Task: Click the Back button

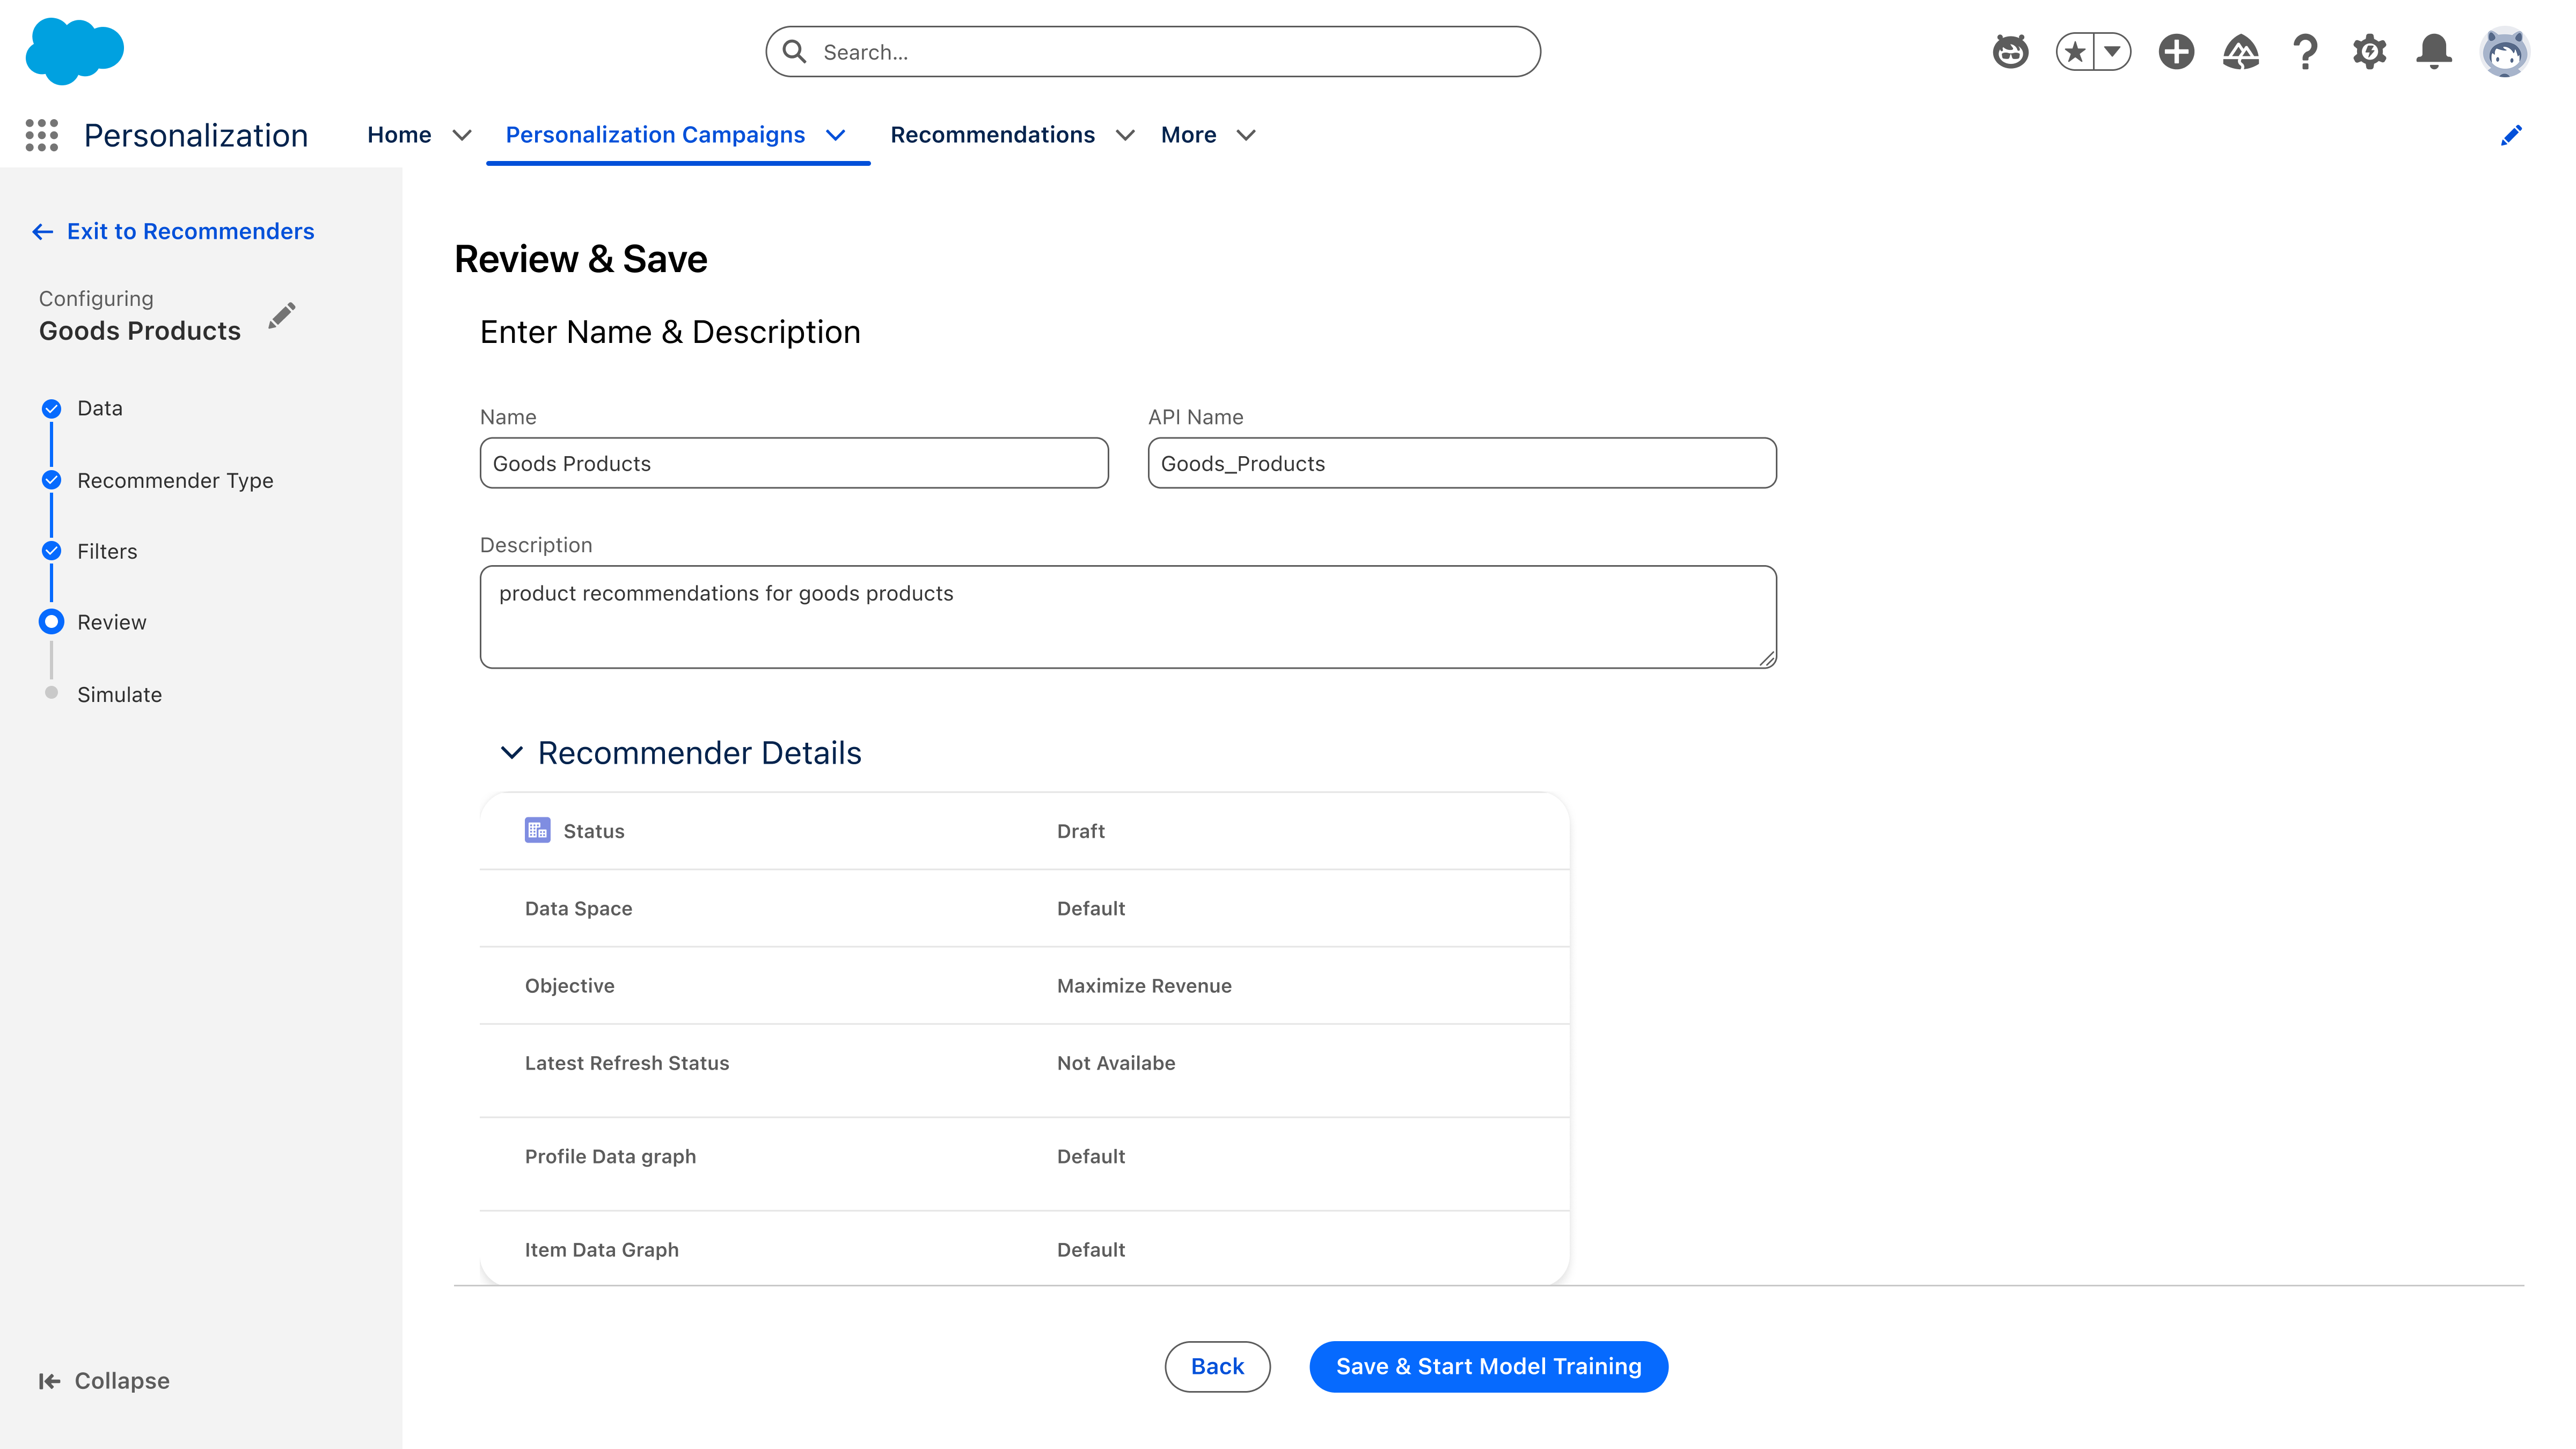Action: 1217,1367
